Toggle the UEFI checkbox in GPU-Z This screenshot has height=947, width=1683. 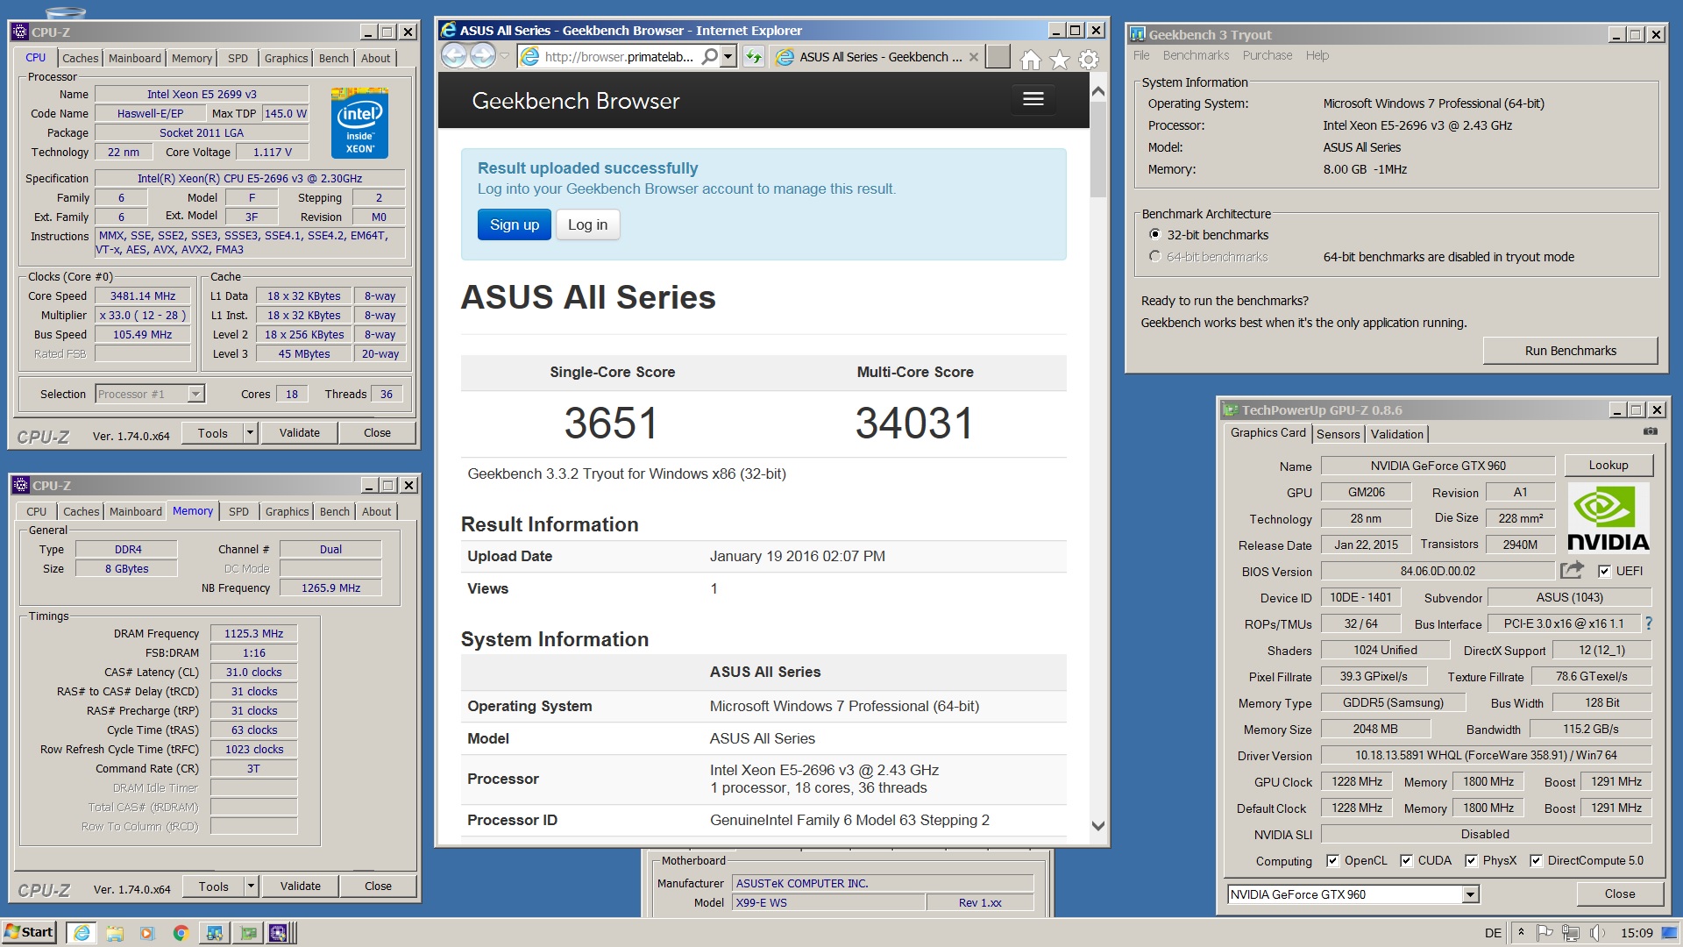[x=1604, y=571]
